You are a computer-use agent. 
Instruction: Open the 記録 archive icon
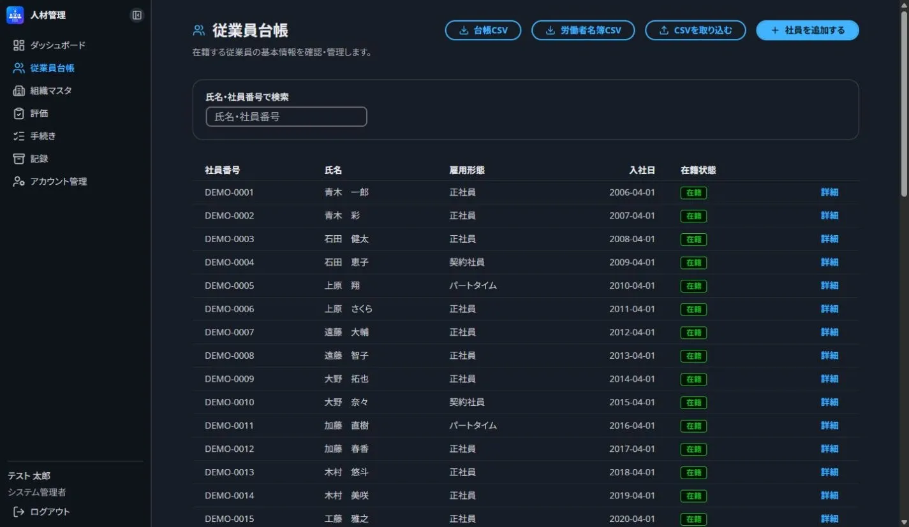pos(19,159)
